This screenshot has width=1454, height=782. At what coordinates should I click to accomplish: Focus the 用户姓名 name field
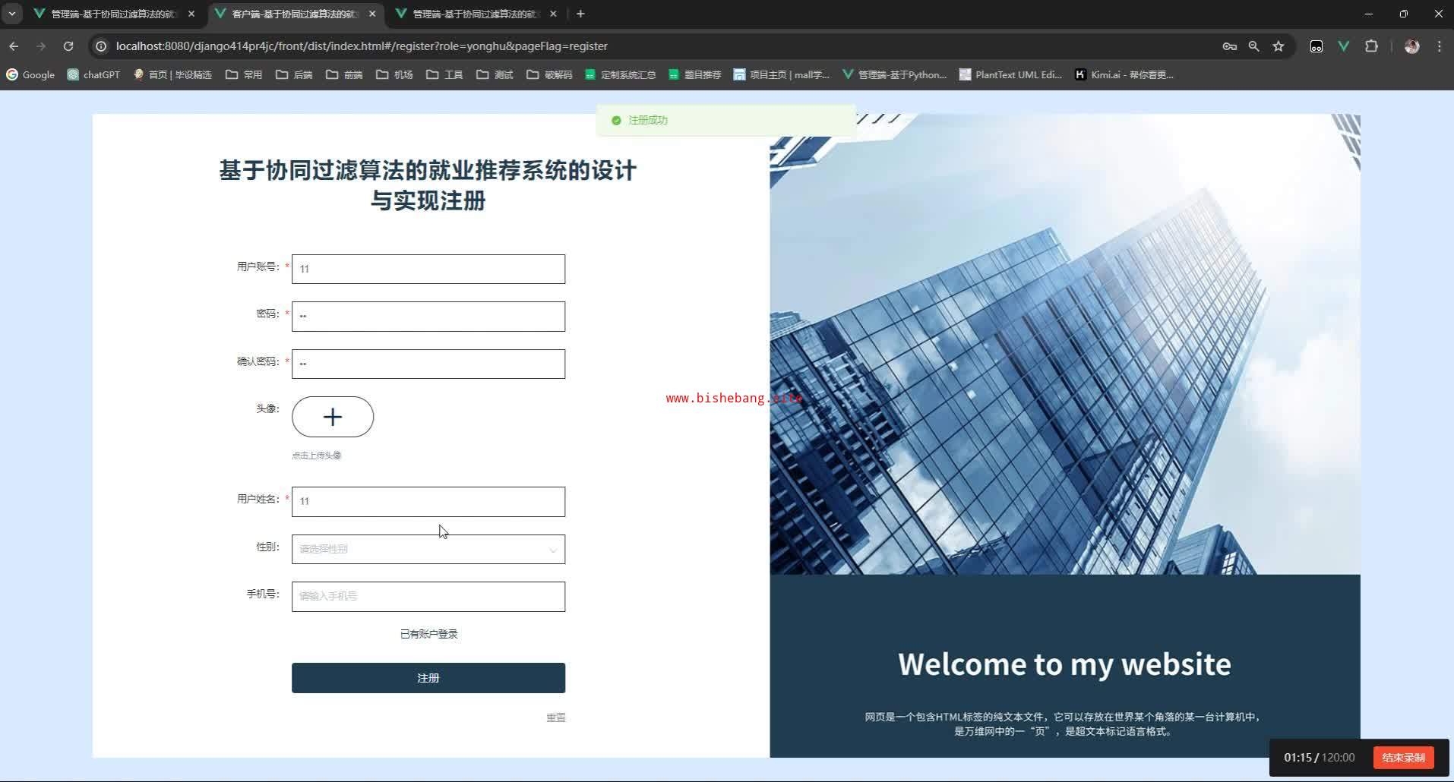[x=428, y=502]
